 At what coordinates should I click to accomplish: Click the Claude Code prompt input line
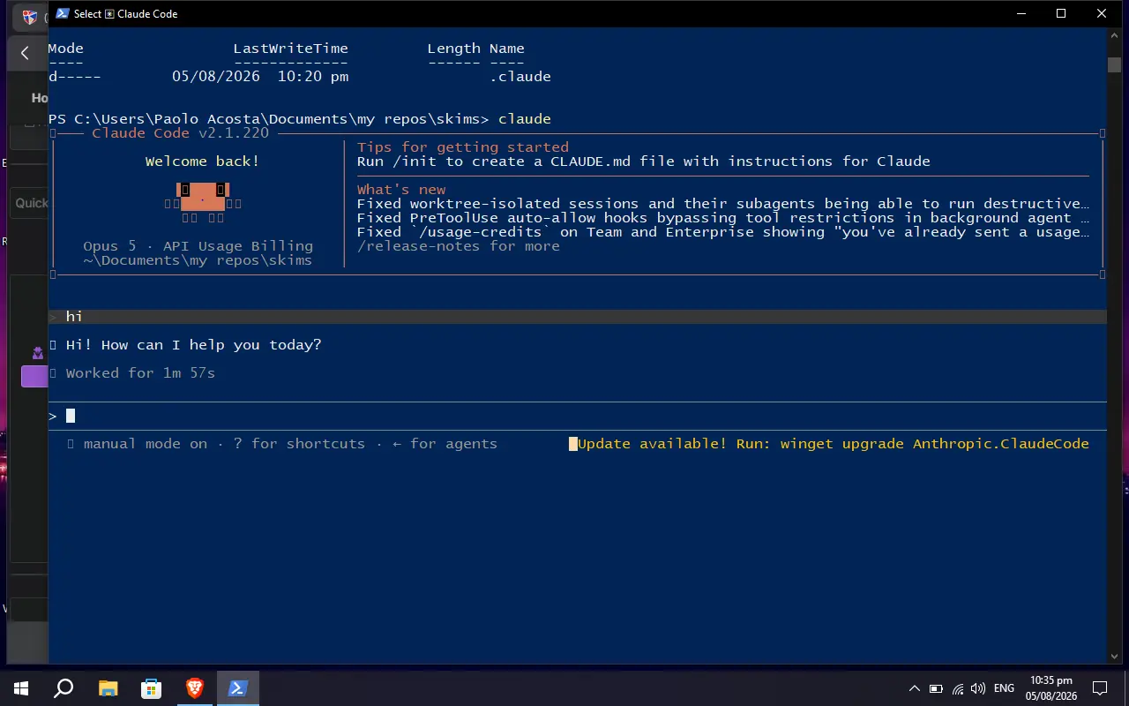[x=578, y=416]
